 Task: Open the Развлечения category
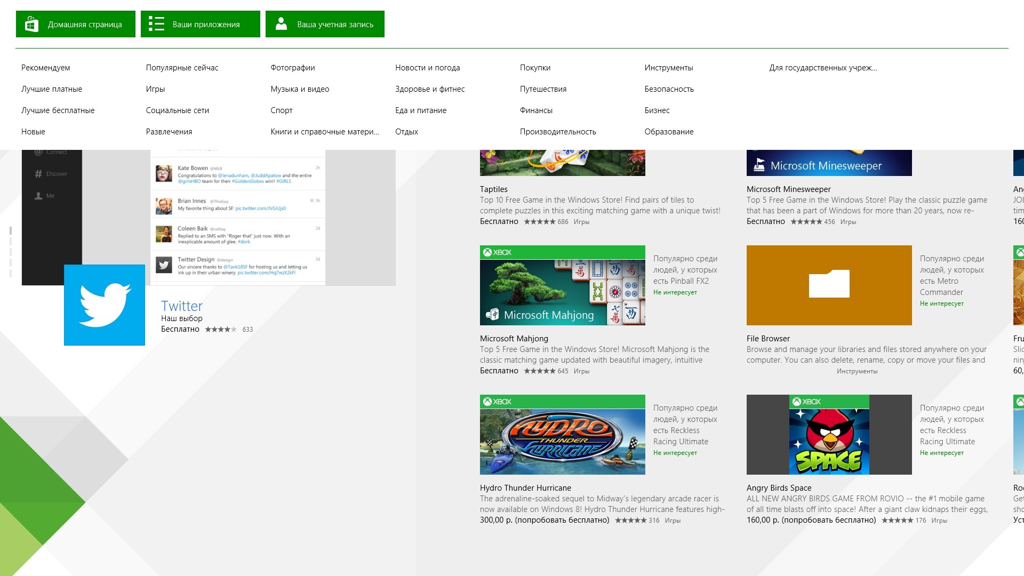click(x=169, y=132)
